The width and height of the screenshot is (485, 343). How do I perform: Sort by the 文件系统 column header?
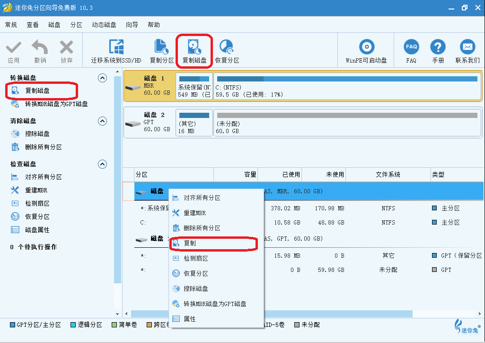388,175
